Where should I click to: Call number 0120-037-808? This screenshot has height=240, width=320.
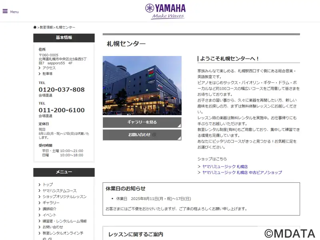(62, 90)
